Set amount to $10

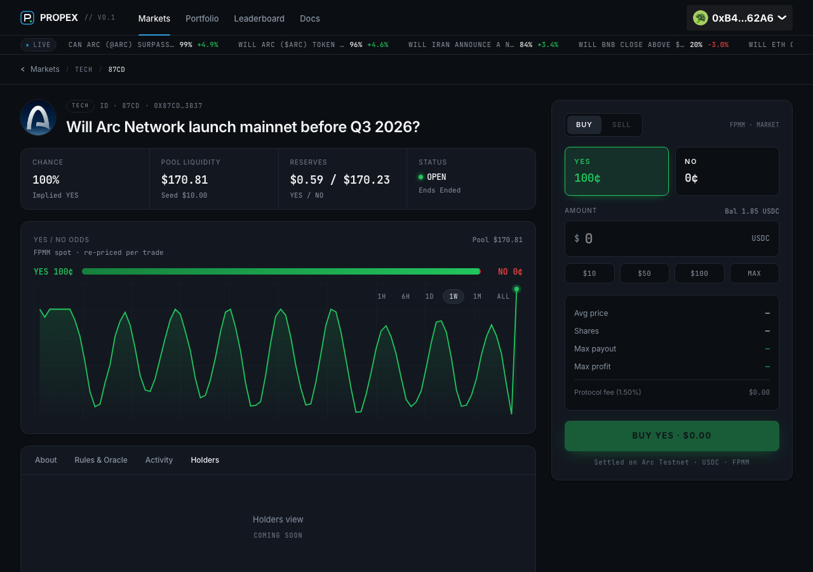(x=589, y=273)
